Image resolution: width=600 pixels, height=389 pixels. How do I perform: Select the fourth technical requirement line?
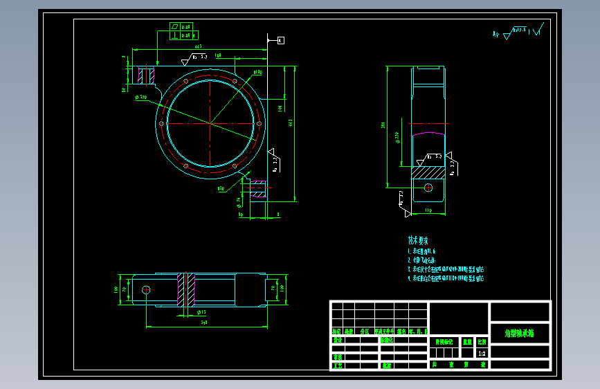point(446,278)
